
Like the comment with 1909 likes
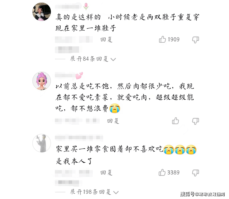pos(162,40)
